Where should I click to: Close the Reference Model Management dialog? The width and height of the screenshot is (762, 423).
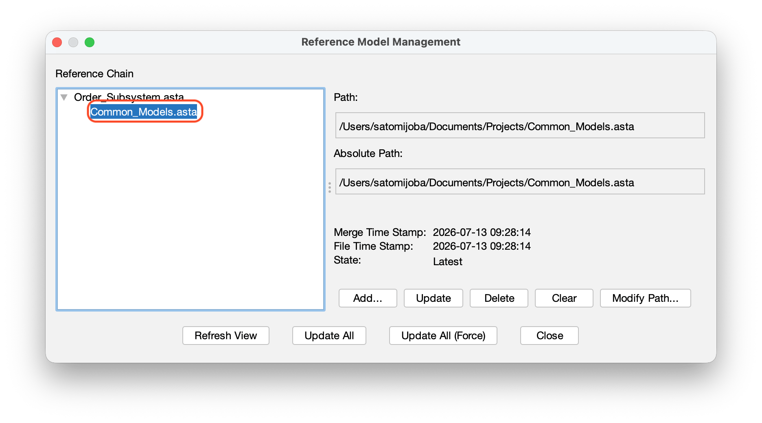pos(550,336)
